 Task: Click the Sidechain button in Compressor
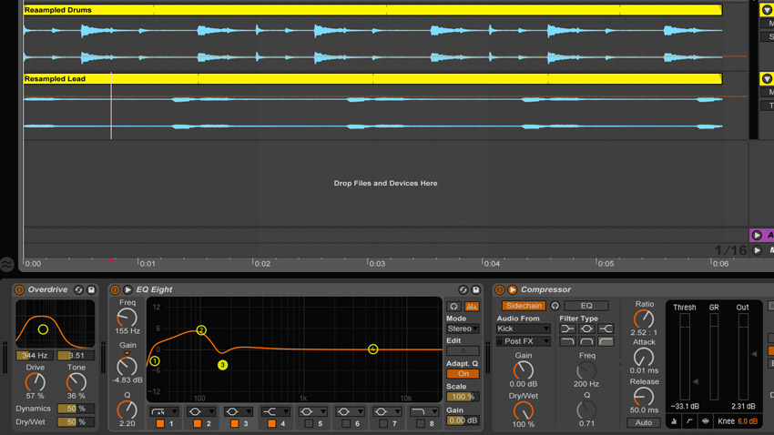[x=524, y=306]
